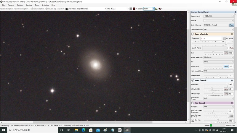Enable the Quick Picks Auto checkbox
The image size is (237, 133).
pyautogui.click(x=228, y=48)
